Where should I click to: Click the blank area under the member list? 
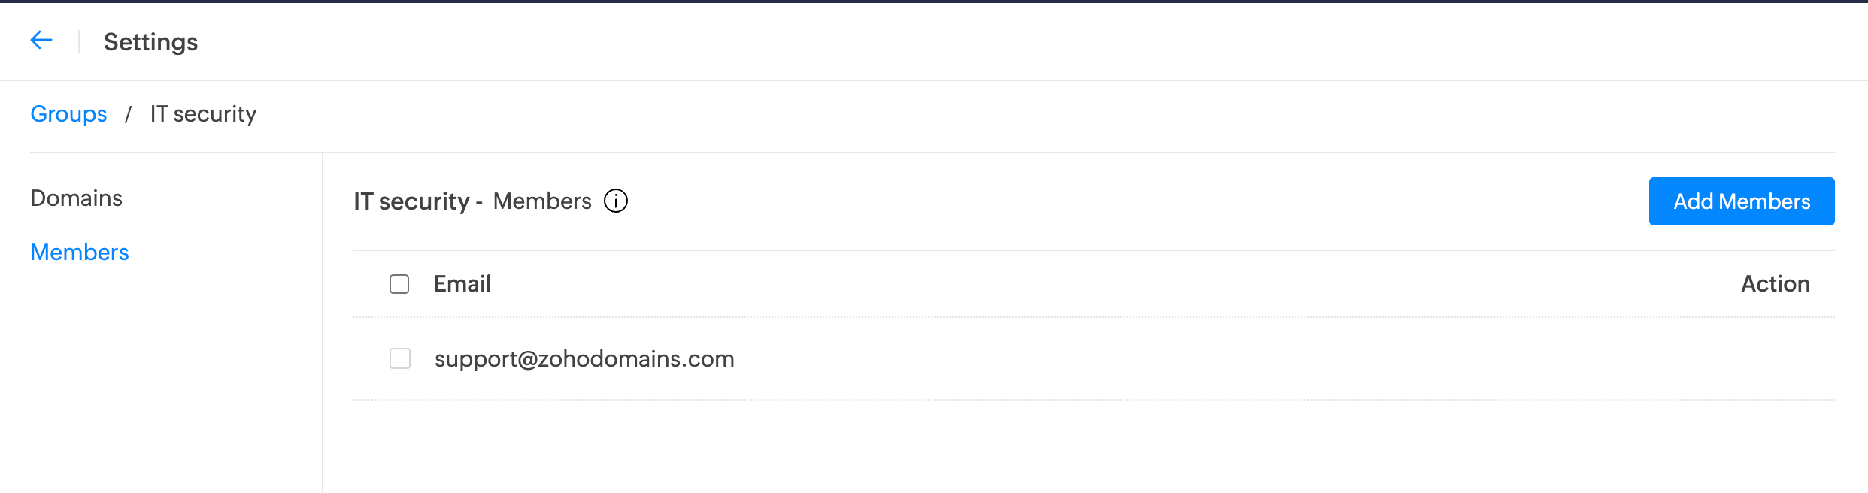[1094, 446]
